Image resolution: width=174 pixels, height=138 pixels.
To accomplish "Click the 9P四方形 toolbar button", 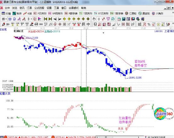I will coord(56,14).
